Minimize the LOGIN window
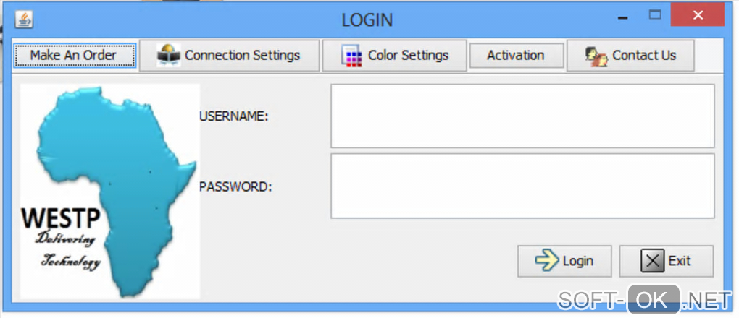 click(x=623, y=16)
